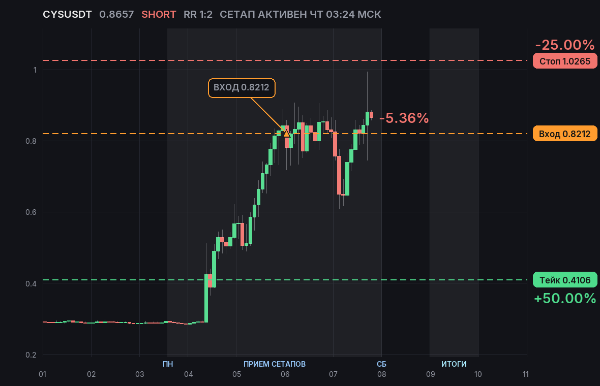The width and height of the screenshot is (600, 386).
Task: Click the ПН session label
Action: pyautogui.click(x=168, y=364)
